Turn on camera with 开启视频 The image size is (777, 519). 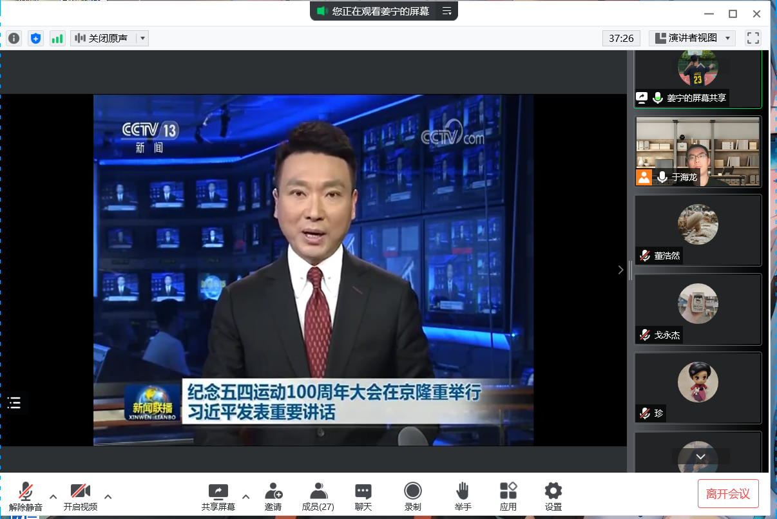(81, 496)
